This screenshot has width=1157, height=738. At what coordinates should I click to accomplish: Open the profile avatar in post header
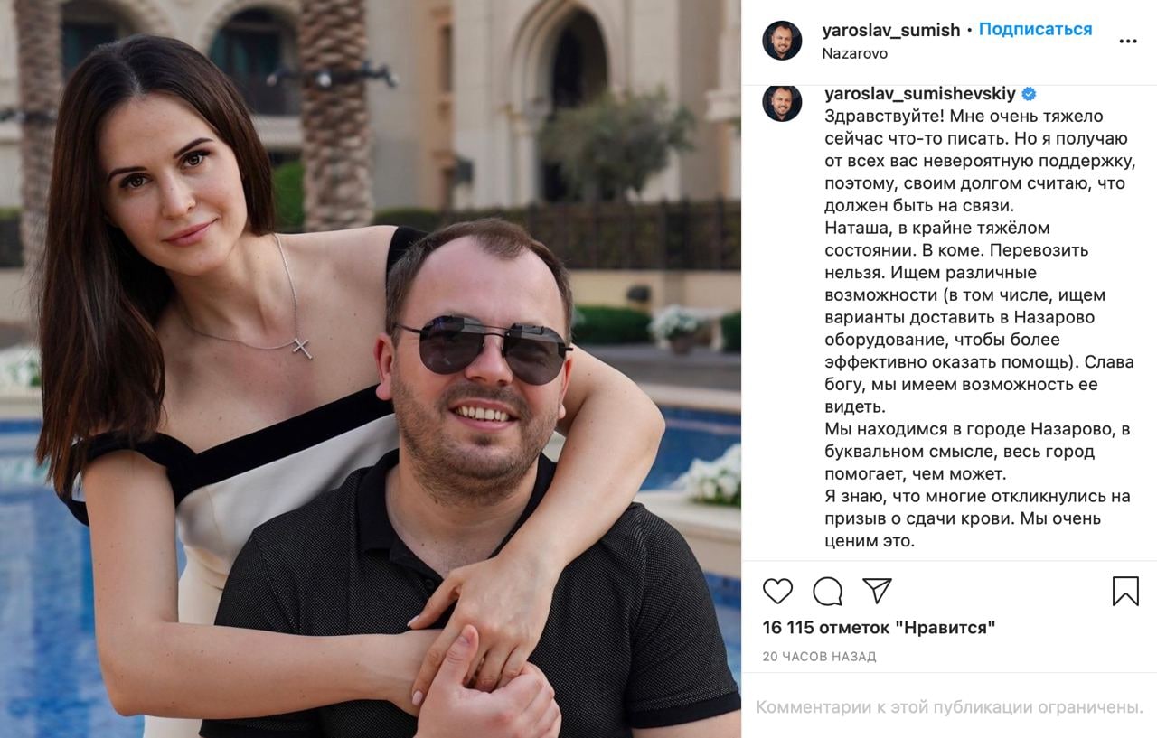(x=782, y=41)
